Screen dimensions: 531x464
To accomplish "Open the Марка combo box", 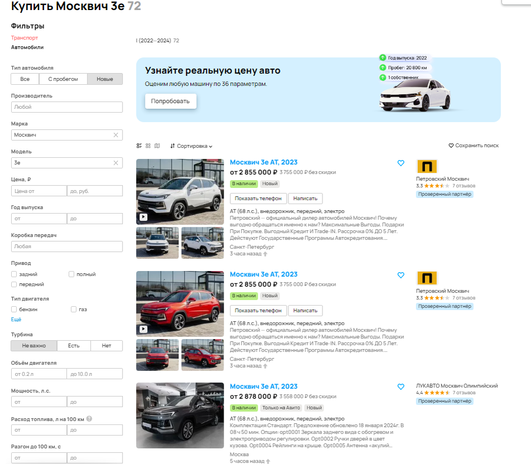I will [67, 135].
